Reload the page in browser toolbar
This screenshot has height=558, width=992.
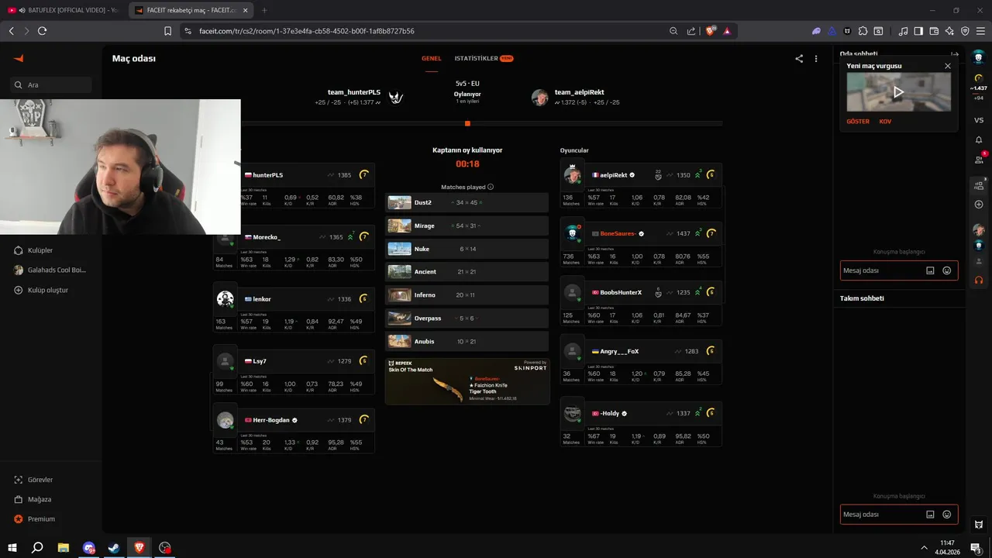click(42, 31)
